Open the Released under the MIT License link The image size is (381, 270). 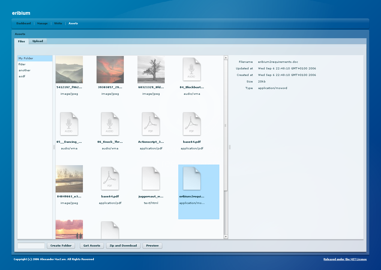pyautogui.click(x=345, y=259)
